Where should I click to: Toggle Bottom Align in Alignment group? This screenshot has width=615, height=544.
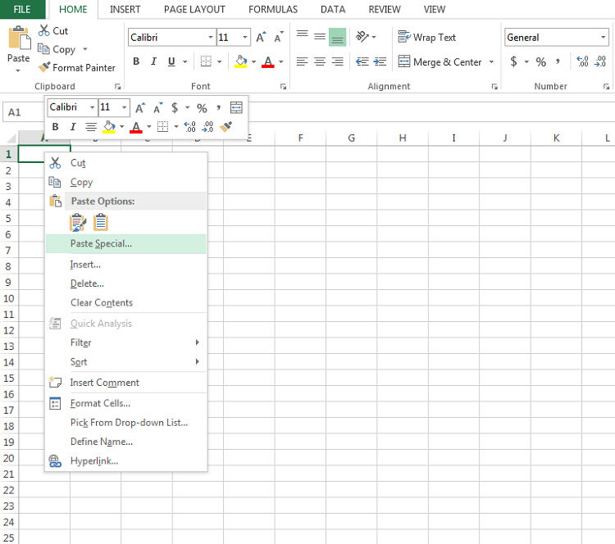337,37
